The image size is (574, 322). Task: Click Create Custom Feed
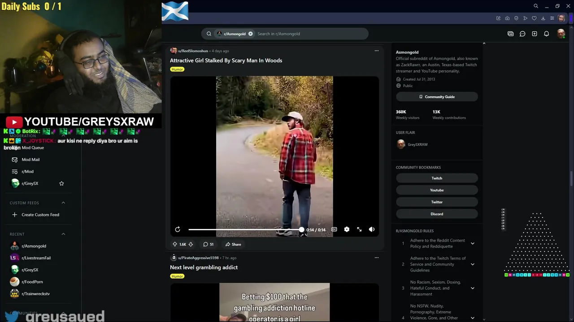click(x=40, y=215)
